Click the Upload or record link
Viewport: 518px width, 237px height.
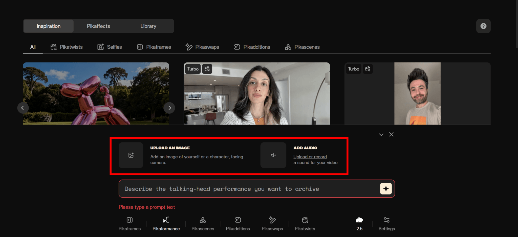(x=310, y=157)
